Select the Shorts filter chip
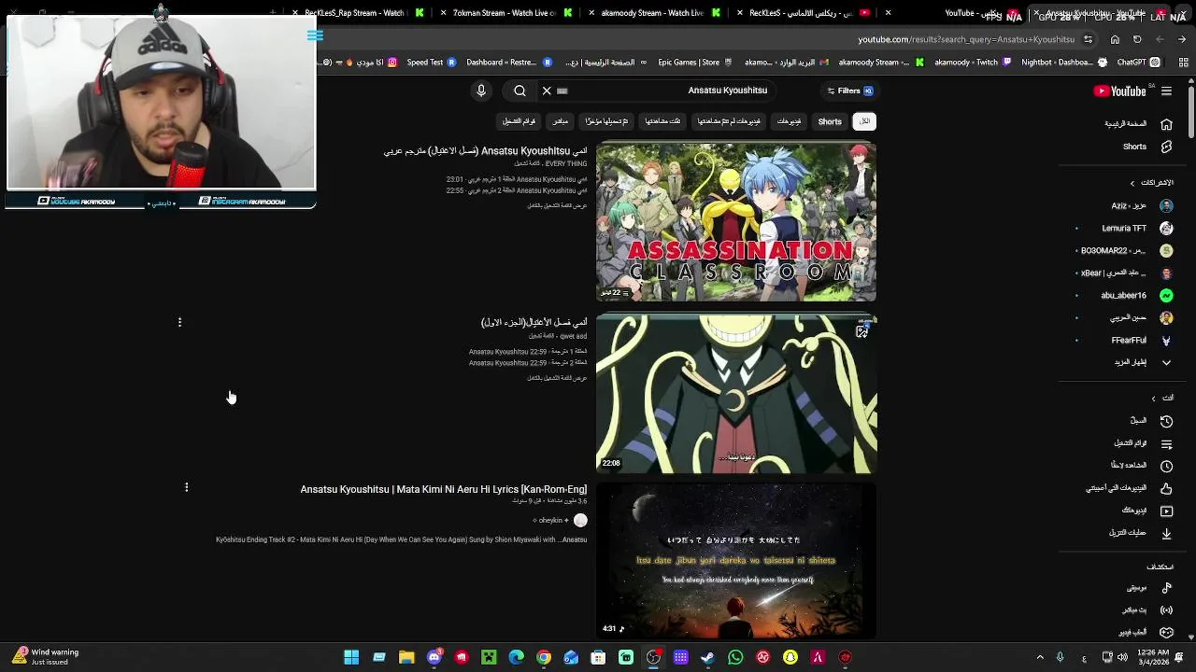 [x=830, y=121]
